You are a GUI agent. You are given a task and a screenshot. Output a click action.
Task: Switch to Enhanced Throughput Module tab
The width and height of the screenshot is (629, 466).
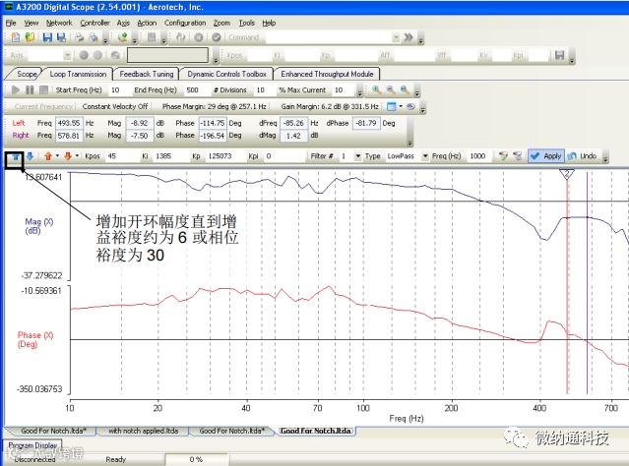pos(327,74)
